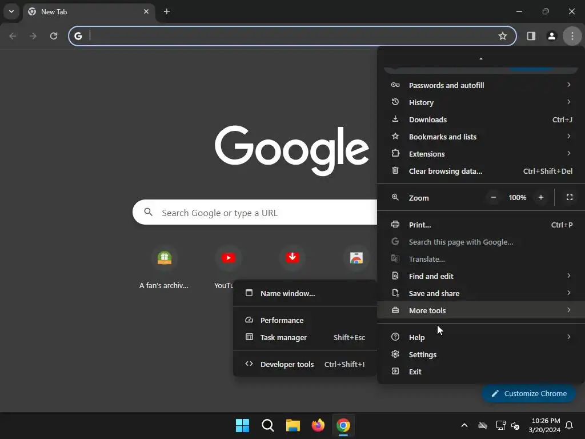Image resolution: width=585 pixels, height=439 pixels.
Task: Open the taskbar clock showing 10:26 PM
Action: 544,425
